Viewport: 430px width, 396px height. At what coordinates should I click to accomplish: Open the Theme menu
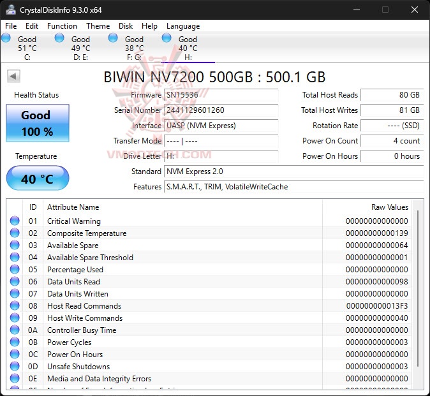point(98,26)
